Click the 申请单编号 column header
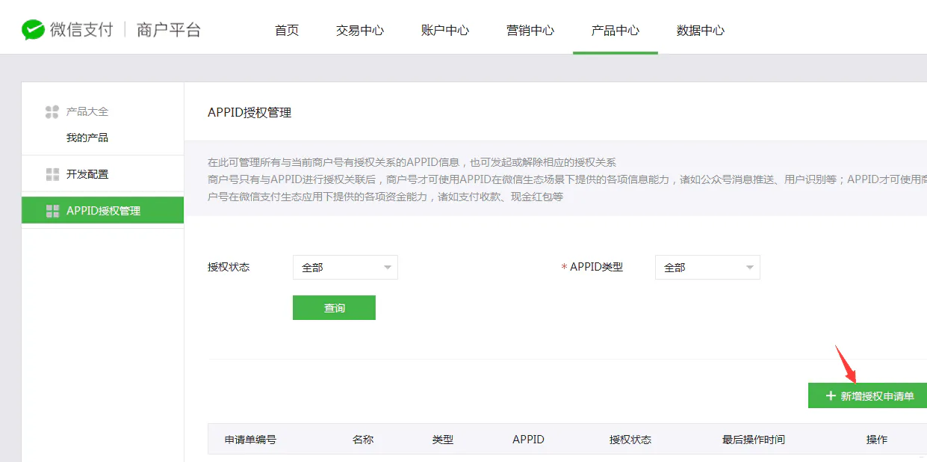The width and height of the screenshot is (927, 462). tap(250, 440)
